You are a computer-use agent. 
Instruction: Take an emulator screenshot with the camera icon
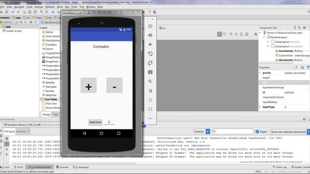coord(150,72)
